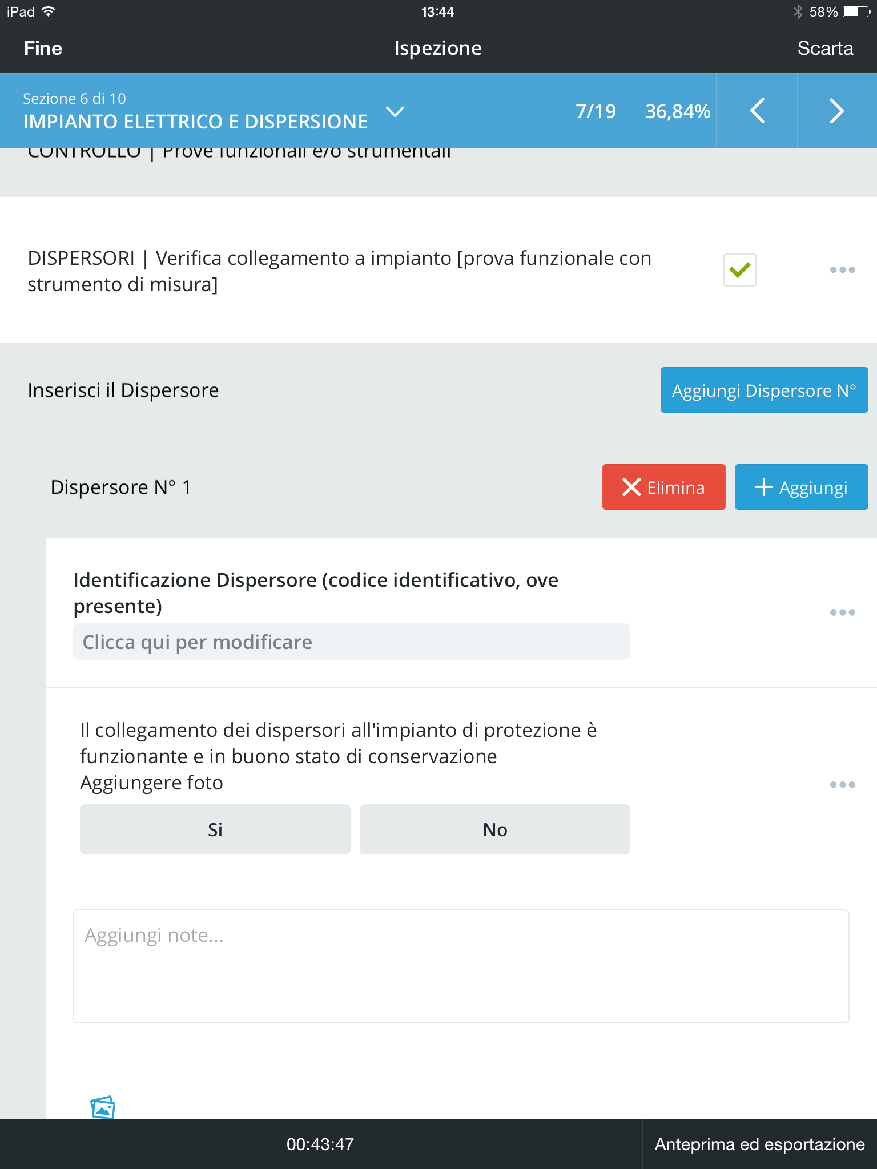Select Si answer
The height and width of the screenshot is (1169, 877).
(x=215, y=829)
